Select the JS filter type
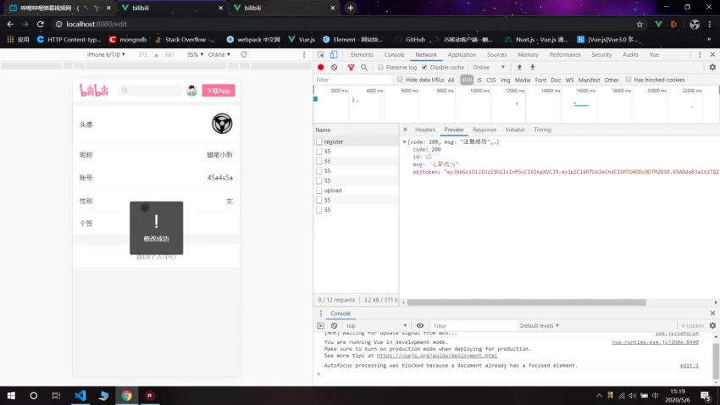The height and width of the screenshot is (405, 720). [x=479, y=80]
